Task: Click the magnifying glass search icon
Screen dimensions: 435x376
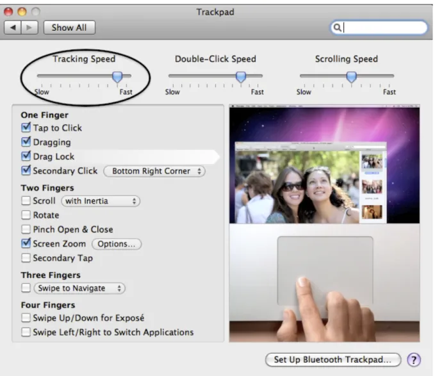Action: point(337,28)
